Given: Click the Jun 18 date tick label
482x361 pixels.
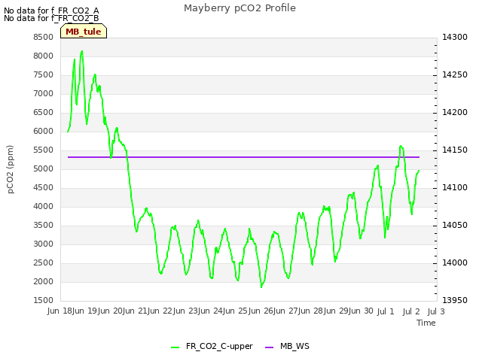Looking at the screenshot, I should pos(60,311).
